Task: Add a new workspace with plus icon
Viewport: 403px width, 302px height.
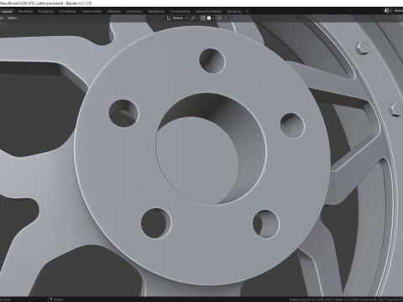Action: pyautogui.click(x=247, y=12)
